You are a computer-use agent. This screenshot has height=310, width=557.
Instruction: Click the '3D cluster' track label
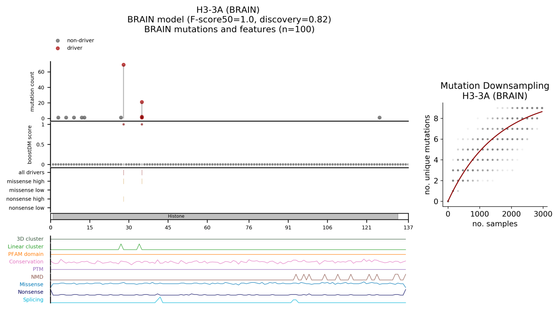pos(30,239)
